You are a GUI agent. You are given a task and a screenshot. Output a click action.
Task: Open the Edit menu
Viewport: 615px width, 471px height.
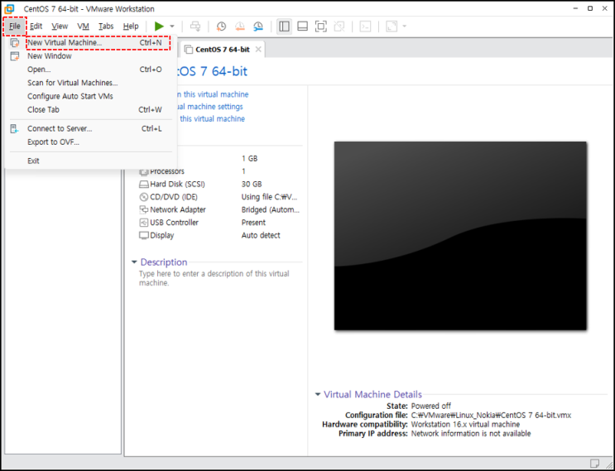click(36, 26)
